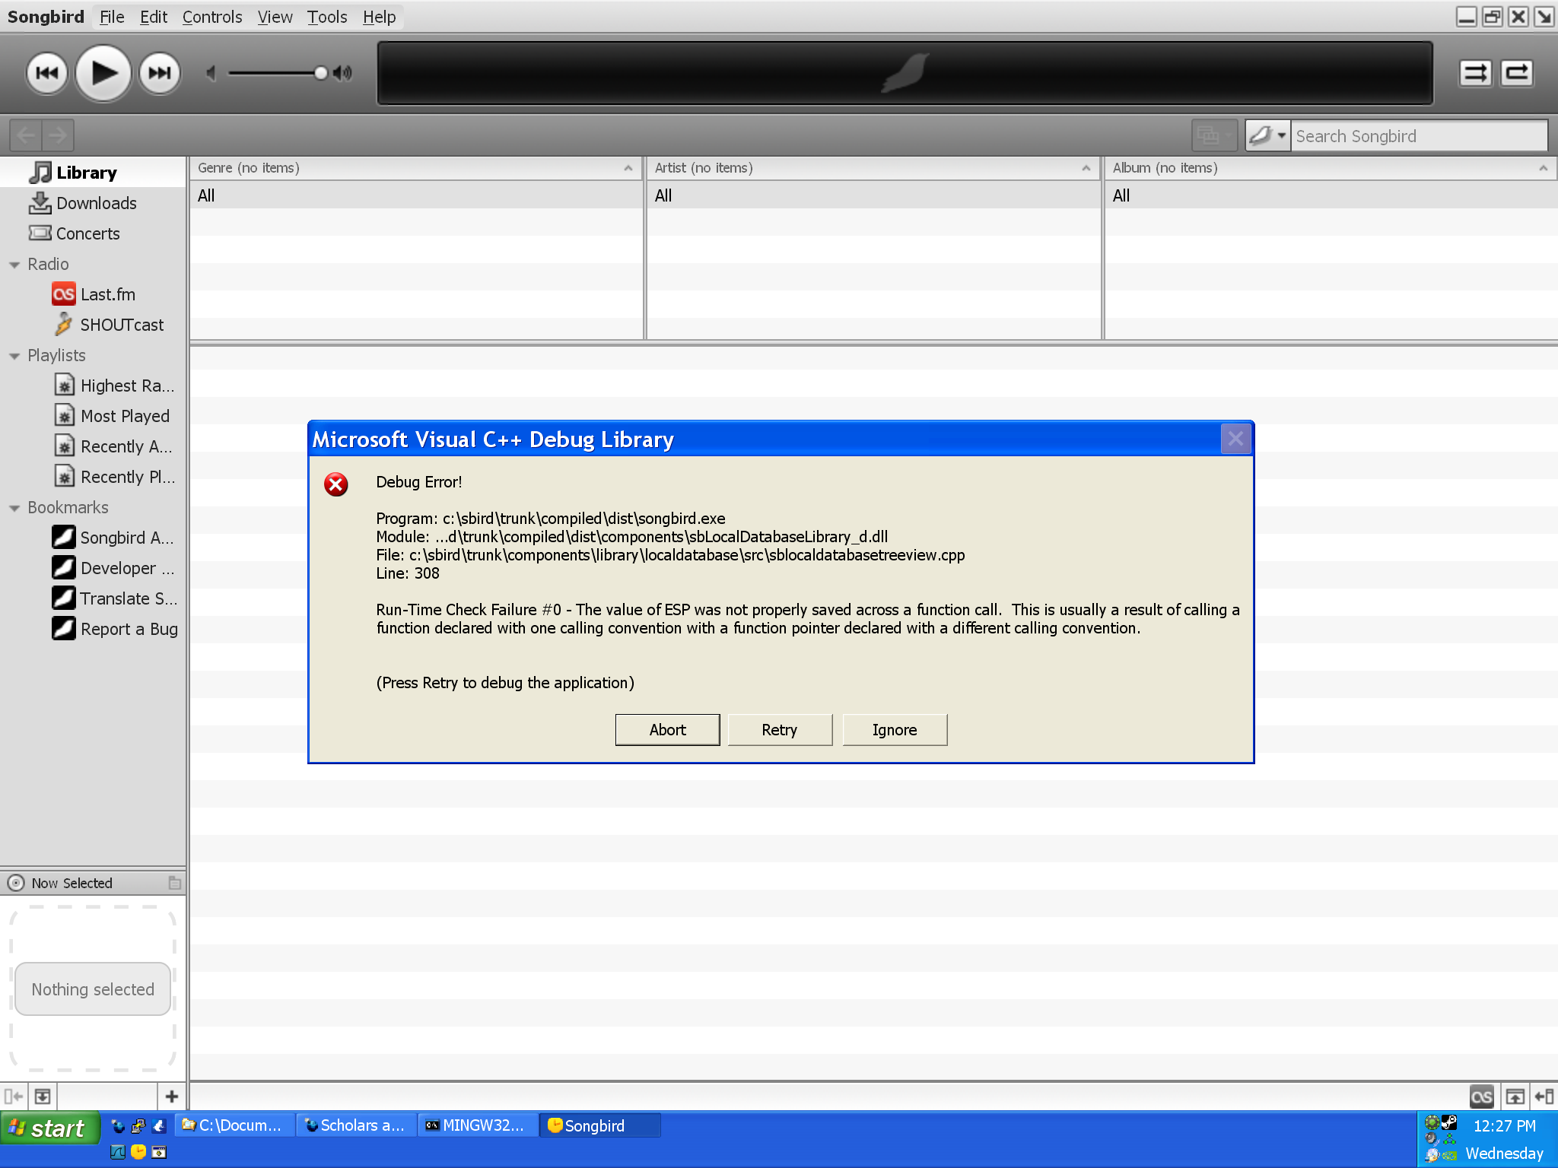Open Concerts in the sidebar
The height and width of the screenshot is (1168, 1558).
click(x=93, y=233)
